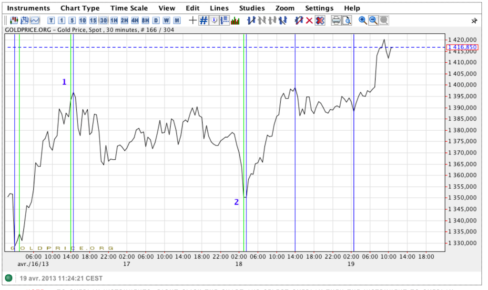Image resolution: width=488 pixels, height=290 pixels.
Task: Click the print chart icon
Action: pyautogui.click(x=335, y=20)
